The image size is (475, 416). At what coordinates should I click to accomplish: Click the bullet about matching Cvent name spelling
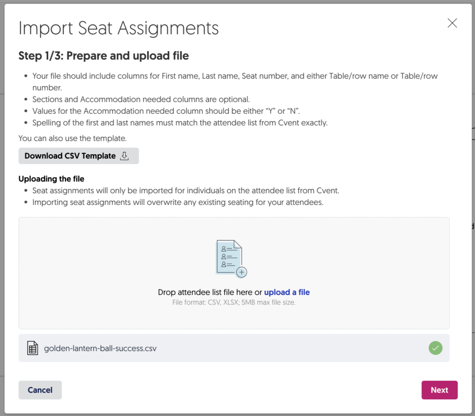click(x=180, y=123)
